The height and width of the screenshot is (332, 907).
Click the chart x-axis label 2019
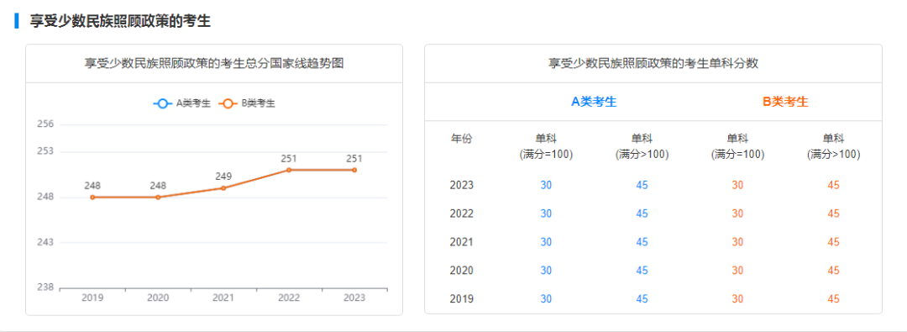[92, 298]
